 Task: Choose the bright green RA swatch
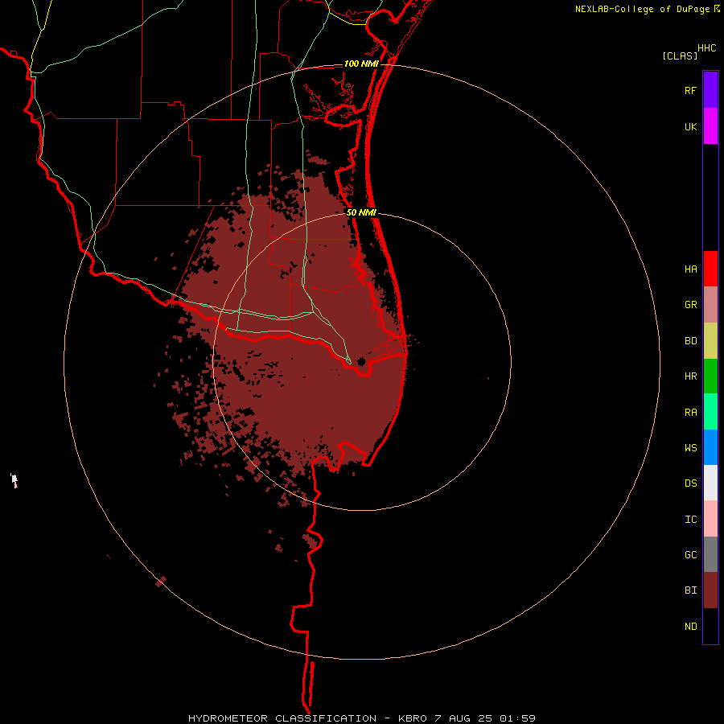pos(710,412)
